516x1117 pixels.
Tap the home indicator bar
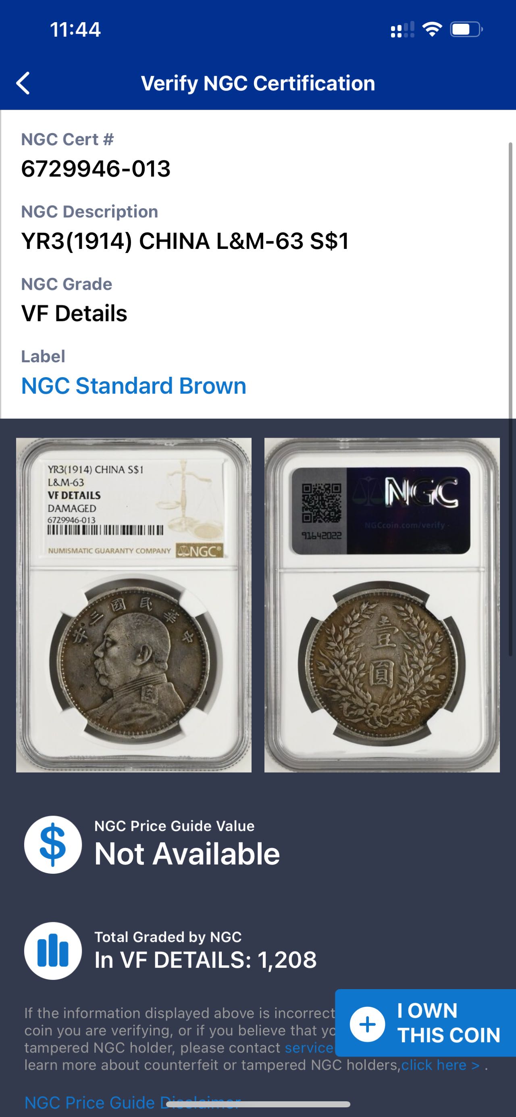pyautogui.click(x=258, y=1104)
